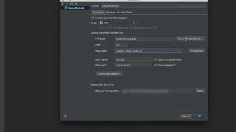Click the Password field
236x132 pixels.
133,65
